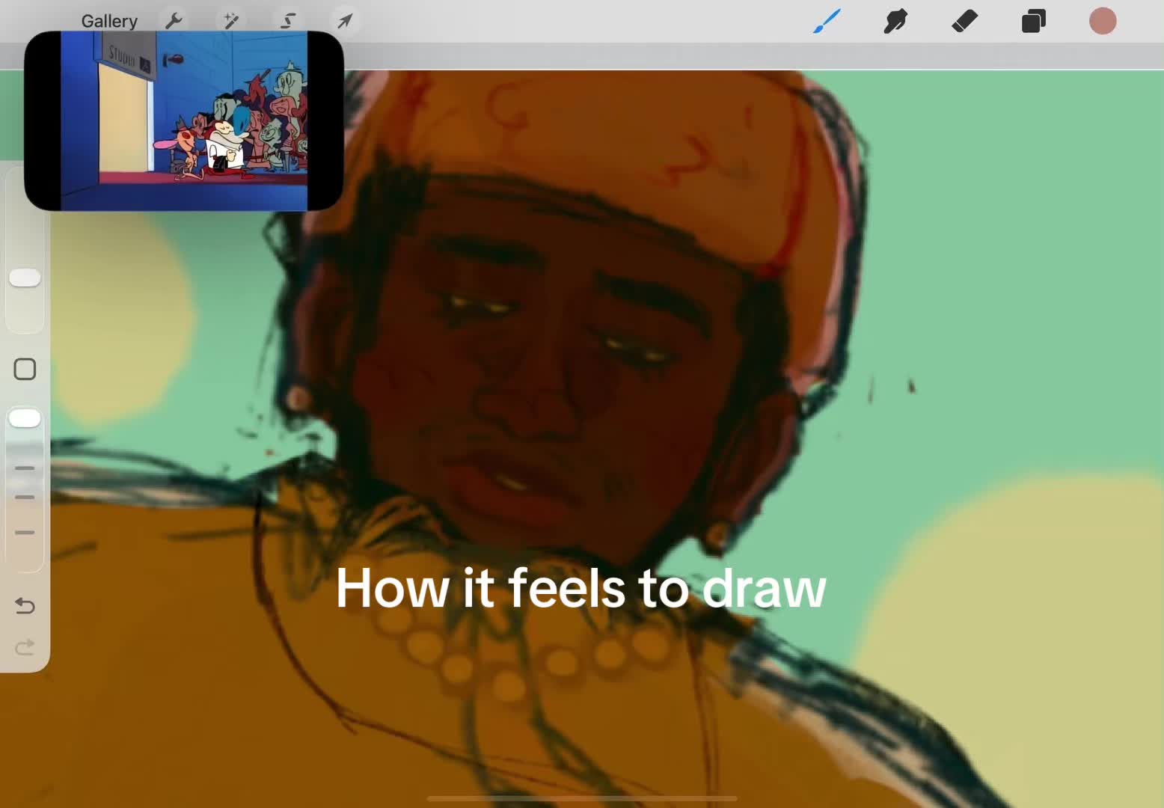Select the Smudge tool
Viewport: 1164px width, 808px height.
pos(895,21)
